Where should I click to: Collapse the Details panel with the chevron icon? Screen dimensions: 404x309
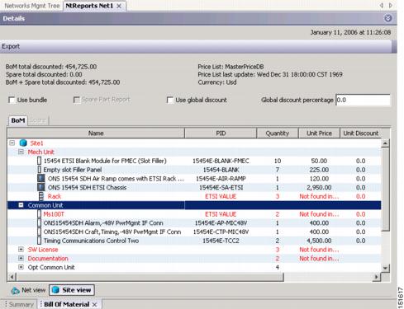pos(387,18)
